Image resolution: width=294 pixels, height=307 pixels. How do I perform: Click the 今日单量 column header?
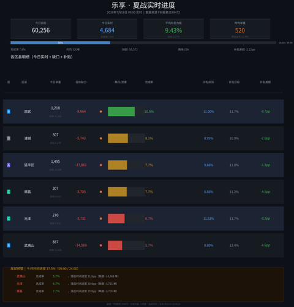pyautogui.click(x=55, y=82)
